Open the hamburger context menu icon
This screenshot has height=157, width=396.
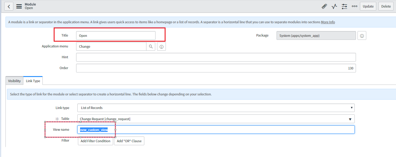19,6
